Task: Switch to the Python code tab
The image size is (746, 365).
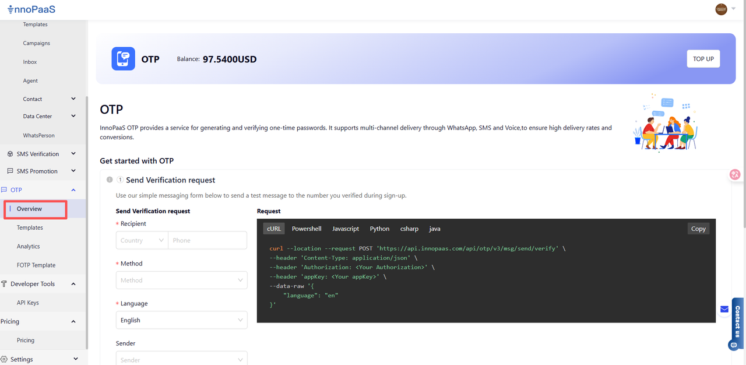Action: [x=379, y=229]
